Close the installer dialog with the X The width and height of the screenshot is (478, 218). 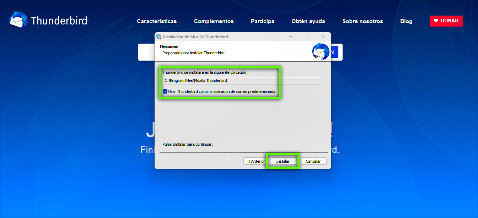pyautogui.click(x=323, y=37)
